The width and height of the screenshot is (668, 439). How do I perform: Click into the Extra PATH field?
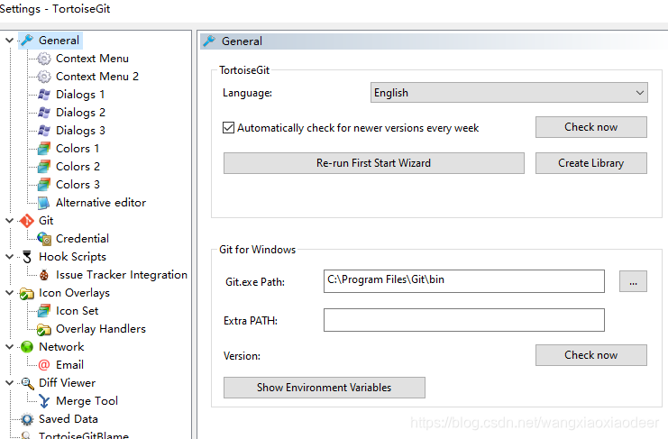464,320
